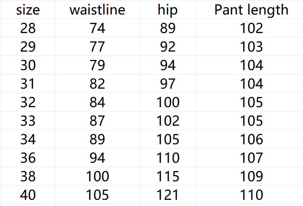This screenshot has width=303, height=206.
Task: Select the waistline cell showing 87
Action: (97, 121)
